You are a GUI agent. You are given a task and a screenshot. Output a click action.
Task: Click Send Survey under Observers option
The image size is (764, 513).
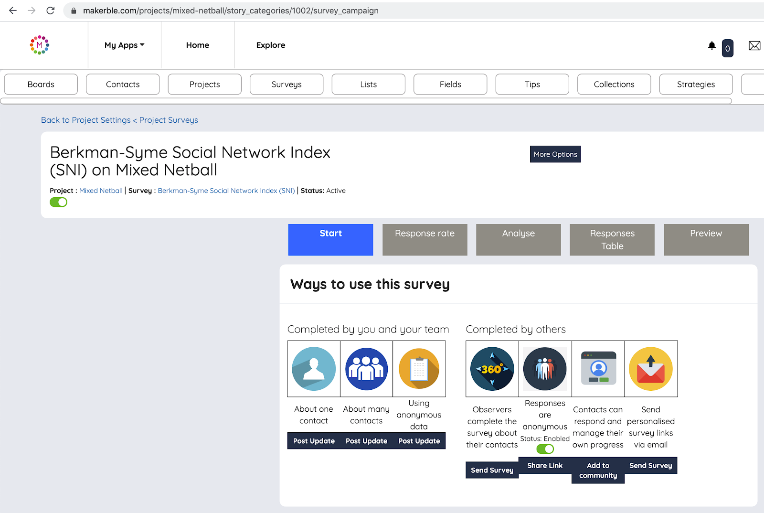point(492,470)
